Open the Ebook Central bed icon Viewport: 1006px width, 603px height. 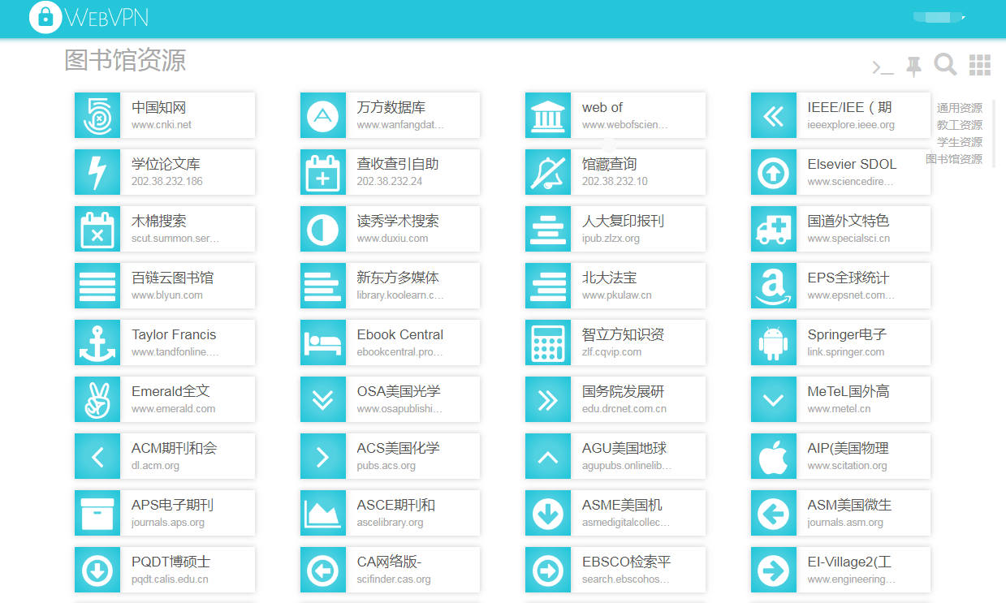[322, 342]
